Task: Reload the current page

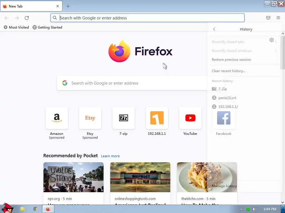Action: click(x=27, y=18)
